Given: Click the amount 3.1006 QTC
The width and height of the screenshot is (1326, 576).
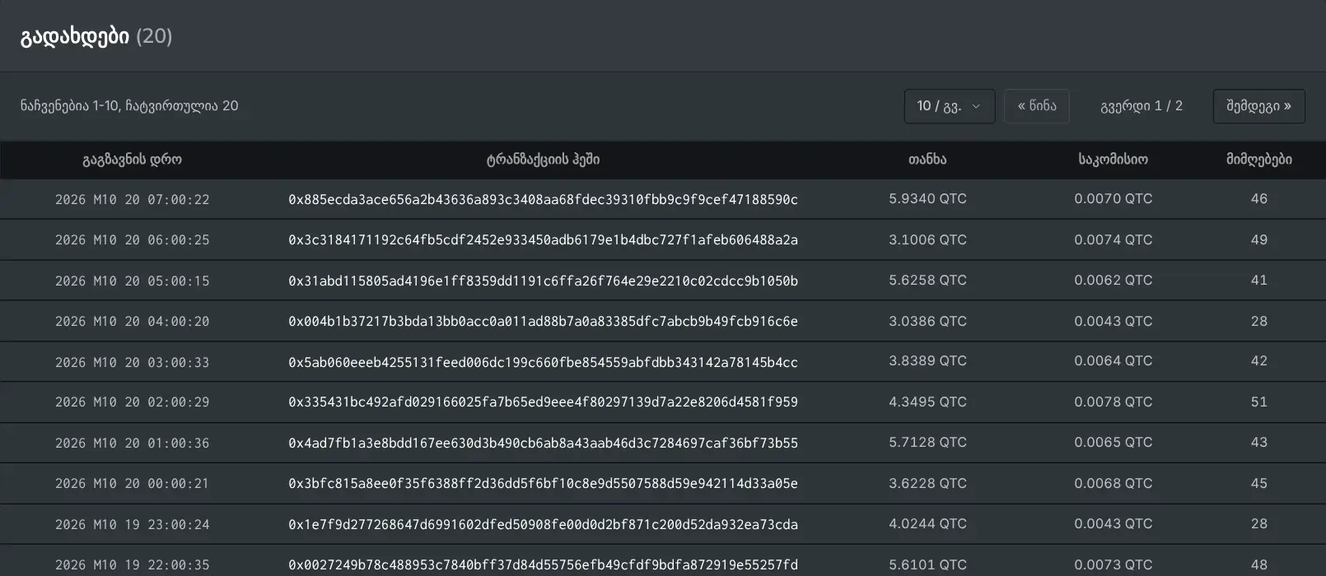Looking at the screenshot, I should coord(927,240).
